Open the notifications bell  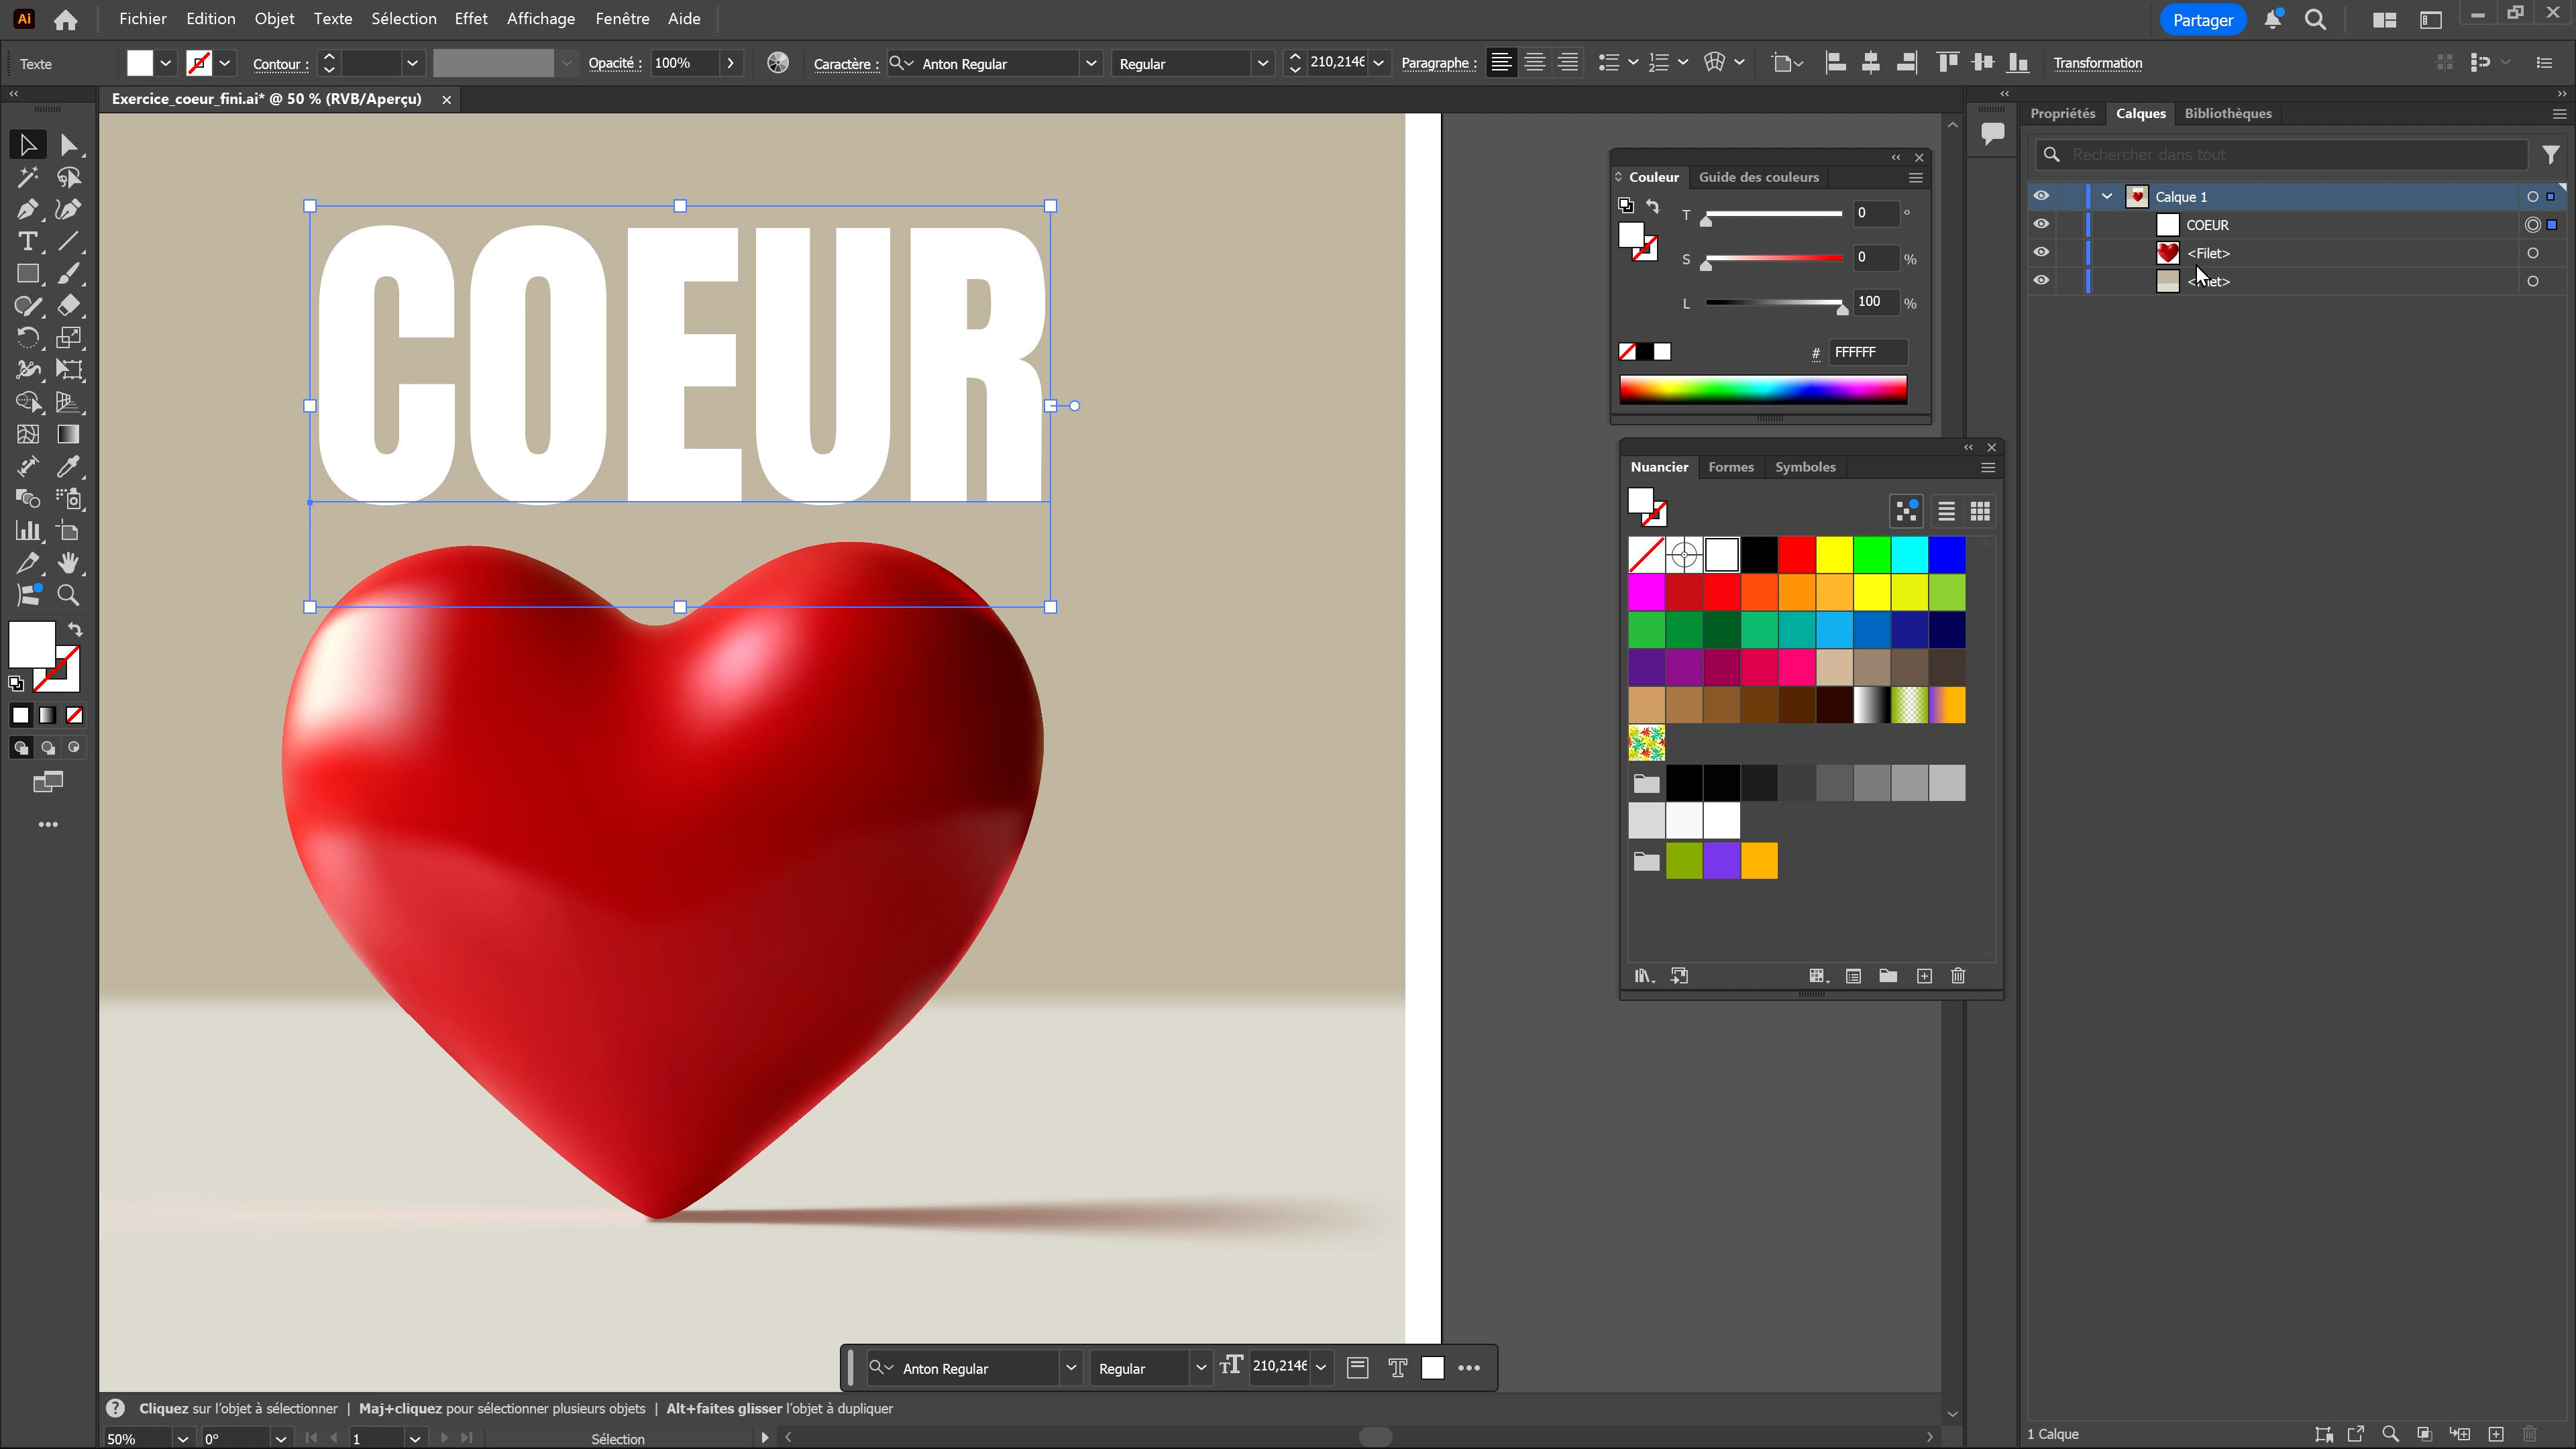(x=2272, y=20)
